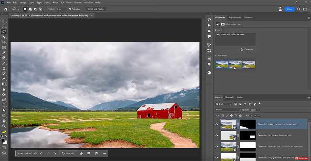
Task: Open the Fill 100% dropdown arrow
Action: click(x=259, y=115)
